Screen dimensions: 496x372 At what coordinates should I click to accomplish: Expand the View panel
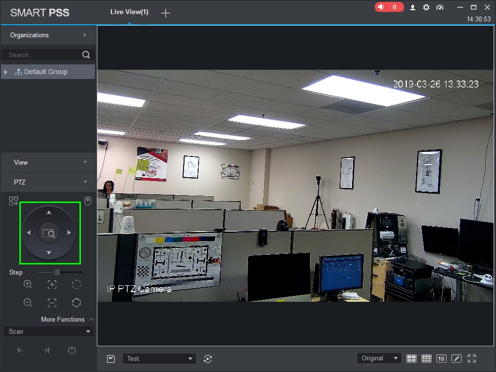pos(49,162)
